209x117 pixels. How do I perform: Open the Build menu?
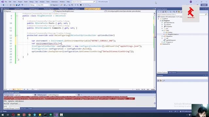[26, 2]
